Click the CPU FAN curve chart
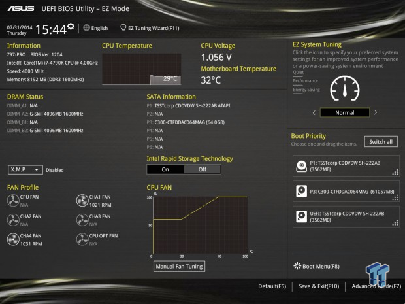 (x=201, y=225)
